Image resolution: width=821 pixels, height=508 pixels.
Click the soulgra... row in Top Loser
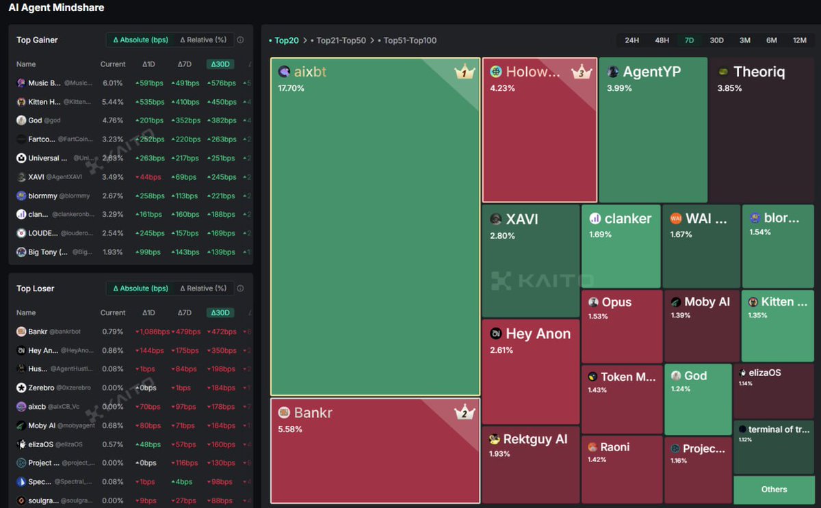[131, 500]
